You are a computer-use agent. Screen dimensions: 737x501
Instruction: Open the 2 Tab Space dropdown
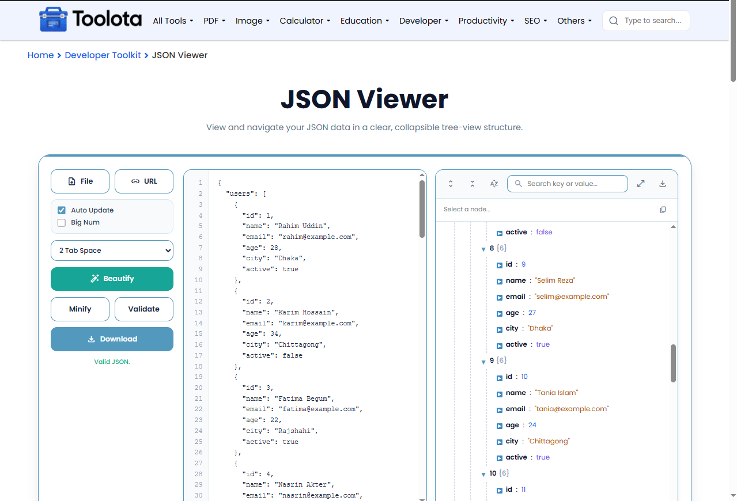tap(112, 251)
